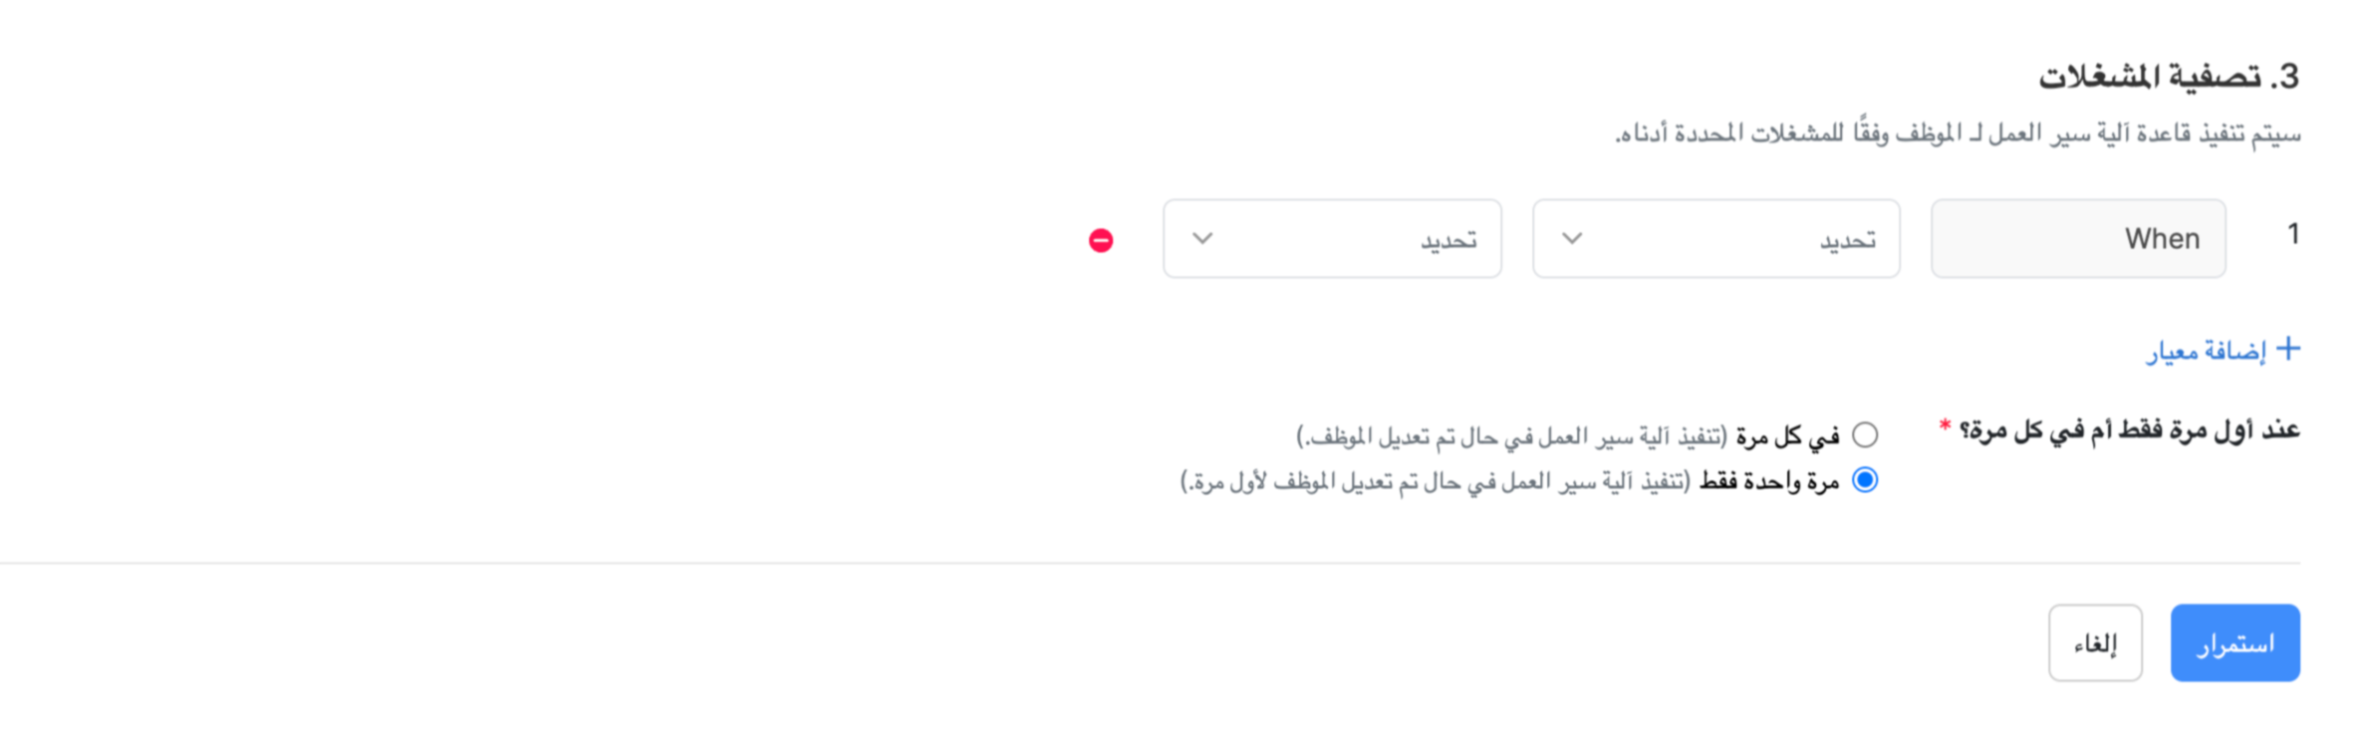
Task: Click the red required asterisk beside the question
Action: 1945,426
